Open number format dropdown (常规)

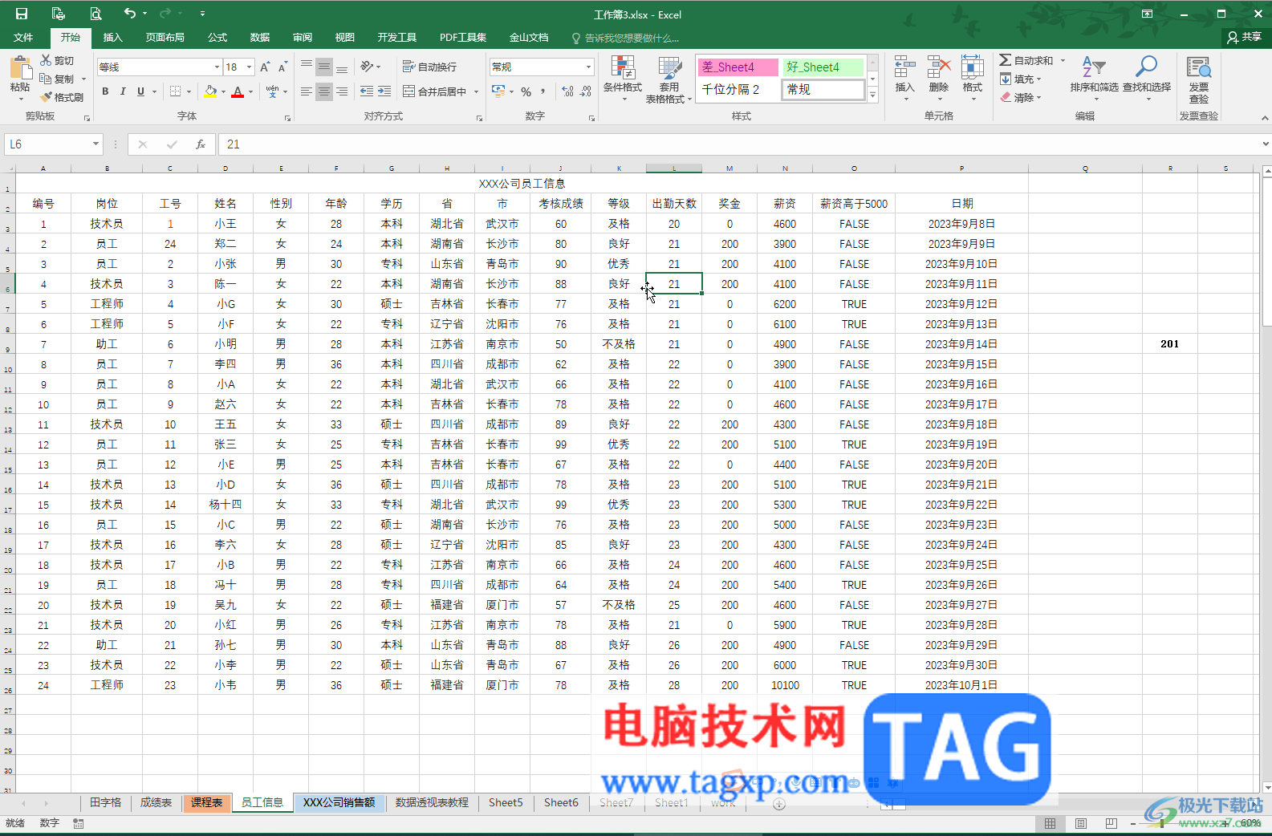tap(588, 67)
